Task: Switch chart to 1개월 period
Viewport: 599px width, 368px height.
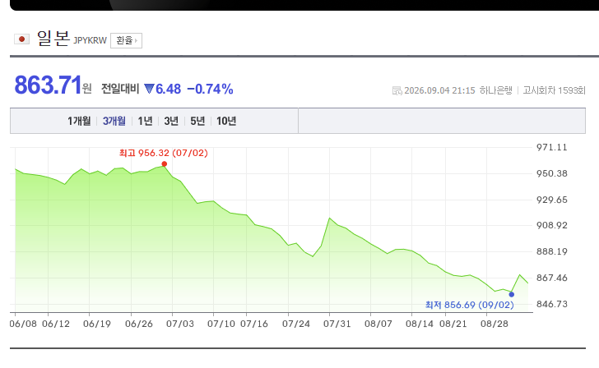Action: pos(79,121)
